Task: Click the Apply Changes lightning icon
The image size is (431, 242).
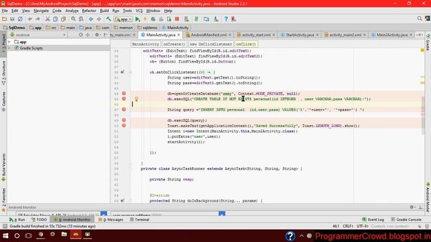Action: (145, 19)
